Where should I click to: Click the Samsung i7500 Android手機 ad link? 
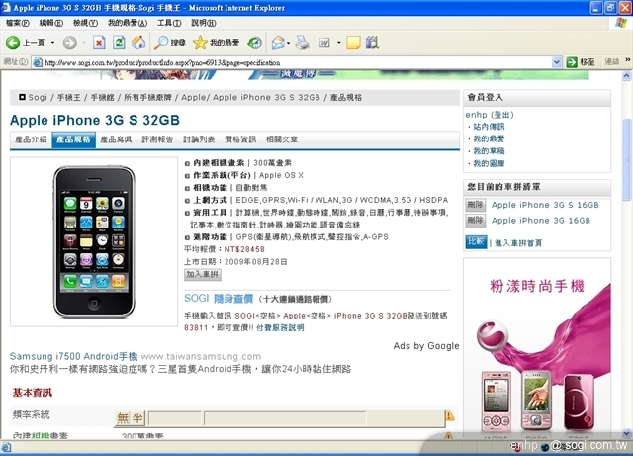pos(73,357)
